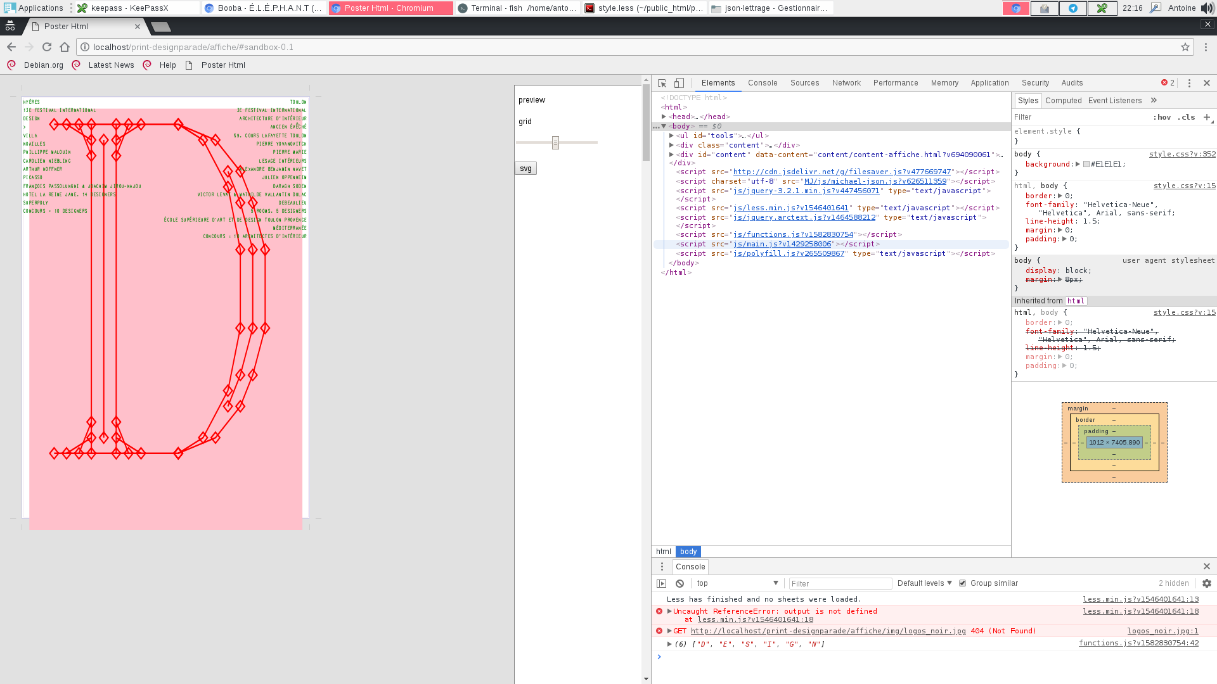Click the svg button
The image size is (1217, 684).
525,168
